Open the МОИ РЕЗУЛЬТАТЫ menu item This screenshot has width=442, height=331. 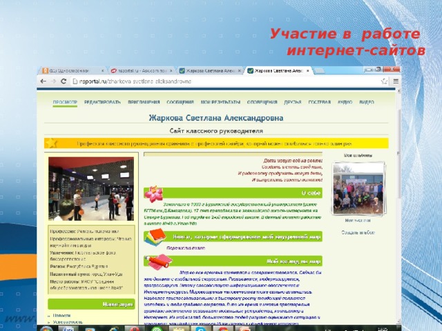coord(220,102)
